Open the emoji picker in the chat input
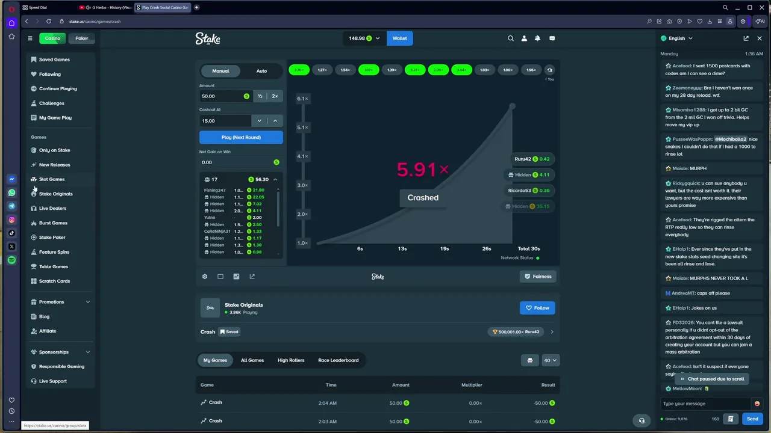This screenshot has height=433, width=771. click(757, 404)
